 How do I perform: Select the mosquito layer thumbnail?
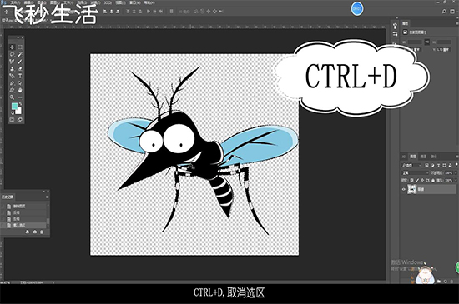coord(412,189)
